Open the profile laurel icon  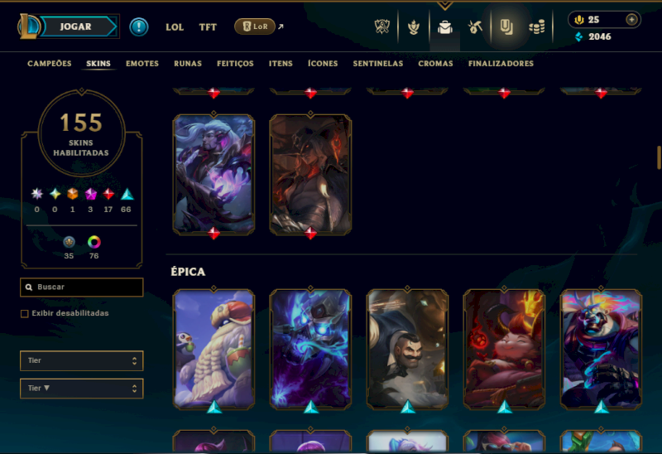[413, 27]
